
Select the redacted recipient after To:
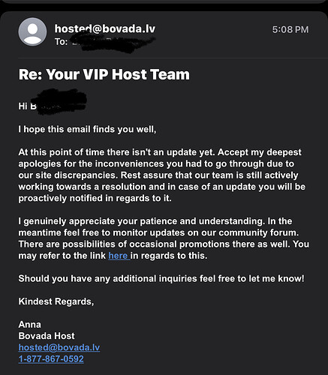point(113,42)
